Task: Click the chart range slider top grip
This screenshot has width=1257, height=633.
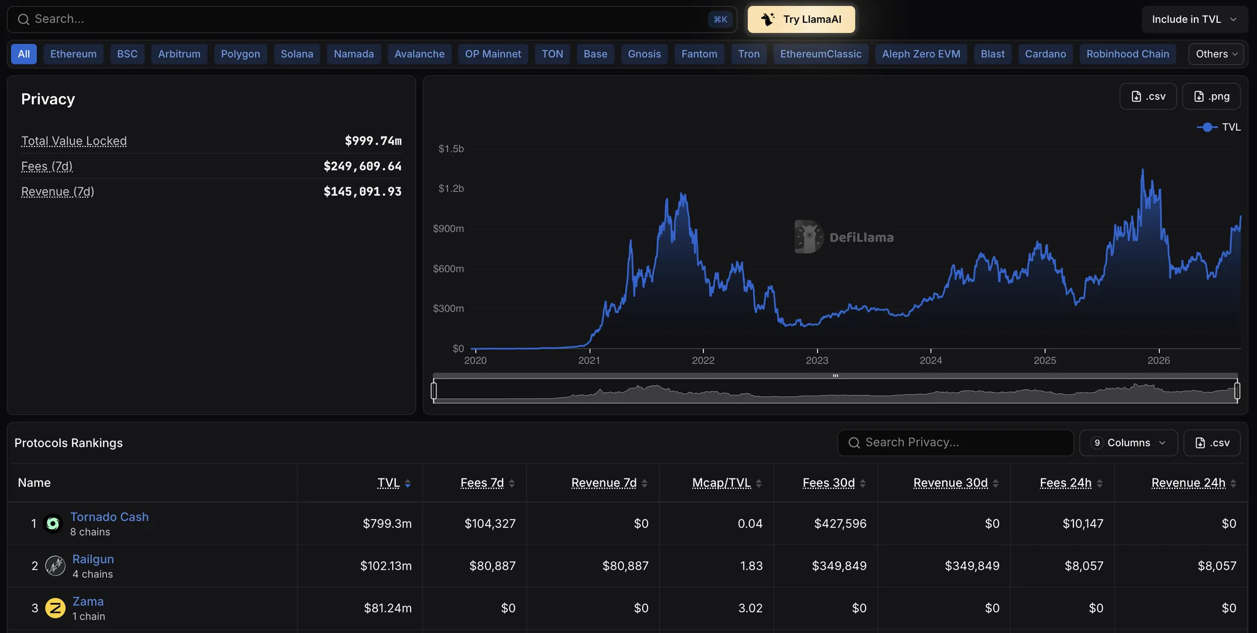Action: point(835,375)
